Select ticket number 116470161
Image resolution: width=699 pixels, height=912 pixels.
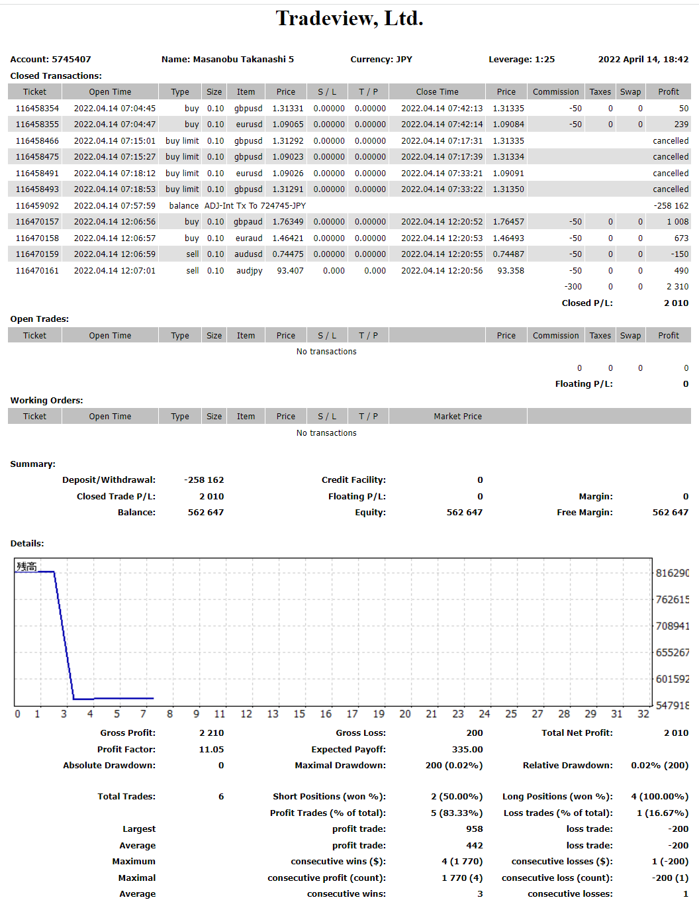(x=37, y=271)
